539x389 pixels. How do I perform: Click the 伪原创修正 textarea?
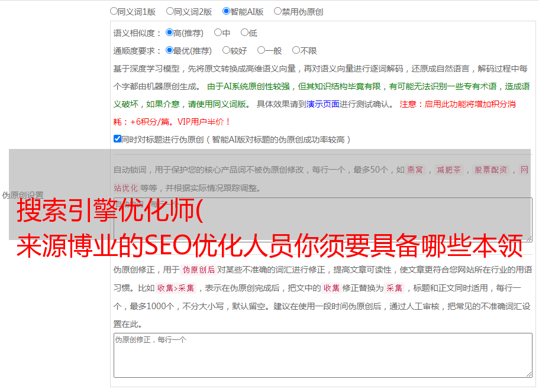coord(323,355)
